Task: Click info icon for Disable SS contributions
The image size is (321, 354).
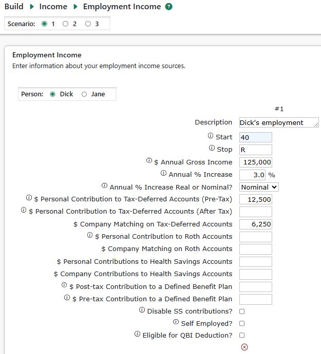Action: coord(142,310)
